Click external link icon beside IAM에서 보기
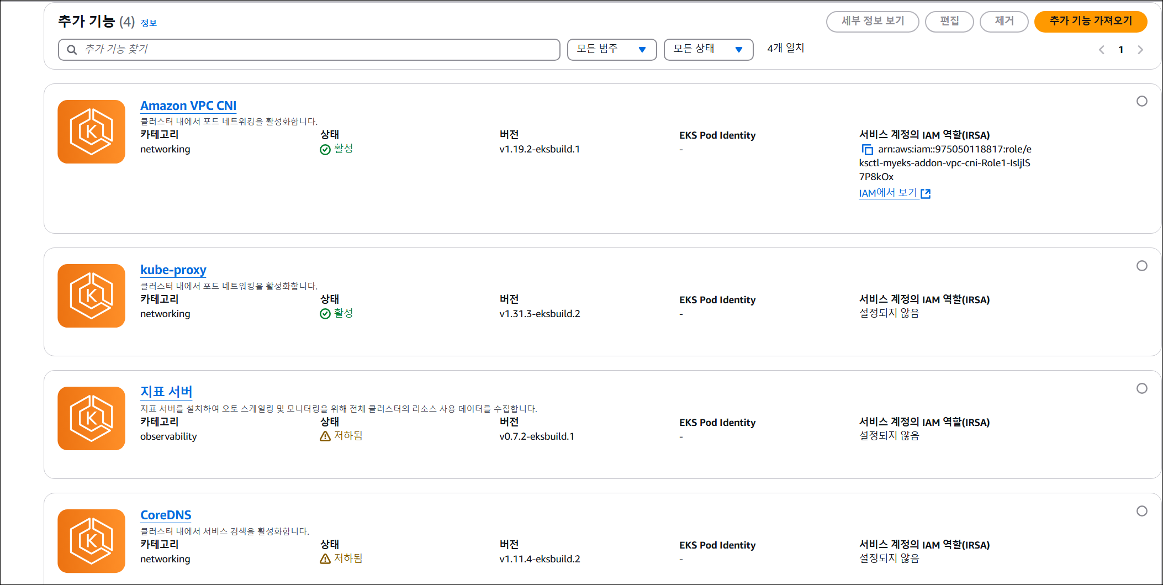 926,193
